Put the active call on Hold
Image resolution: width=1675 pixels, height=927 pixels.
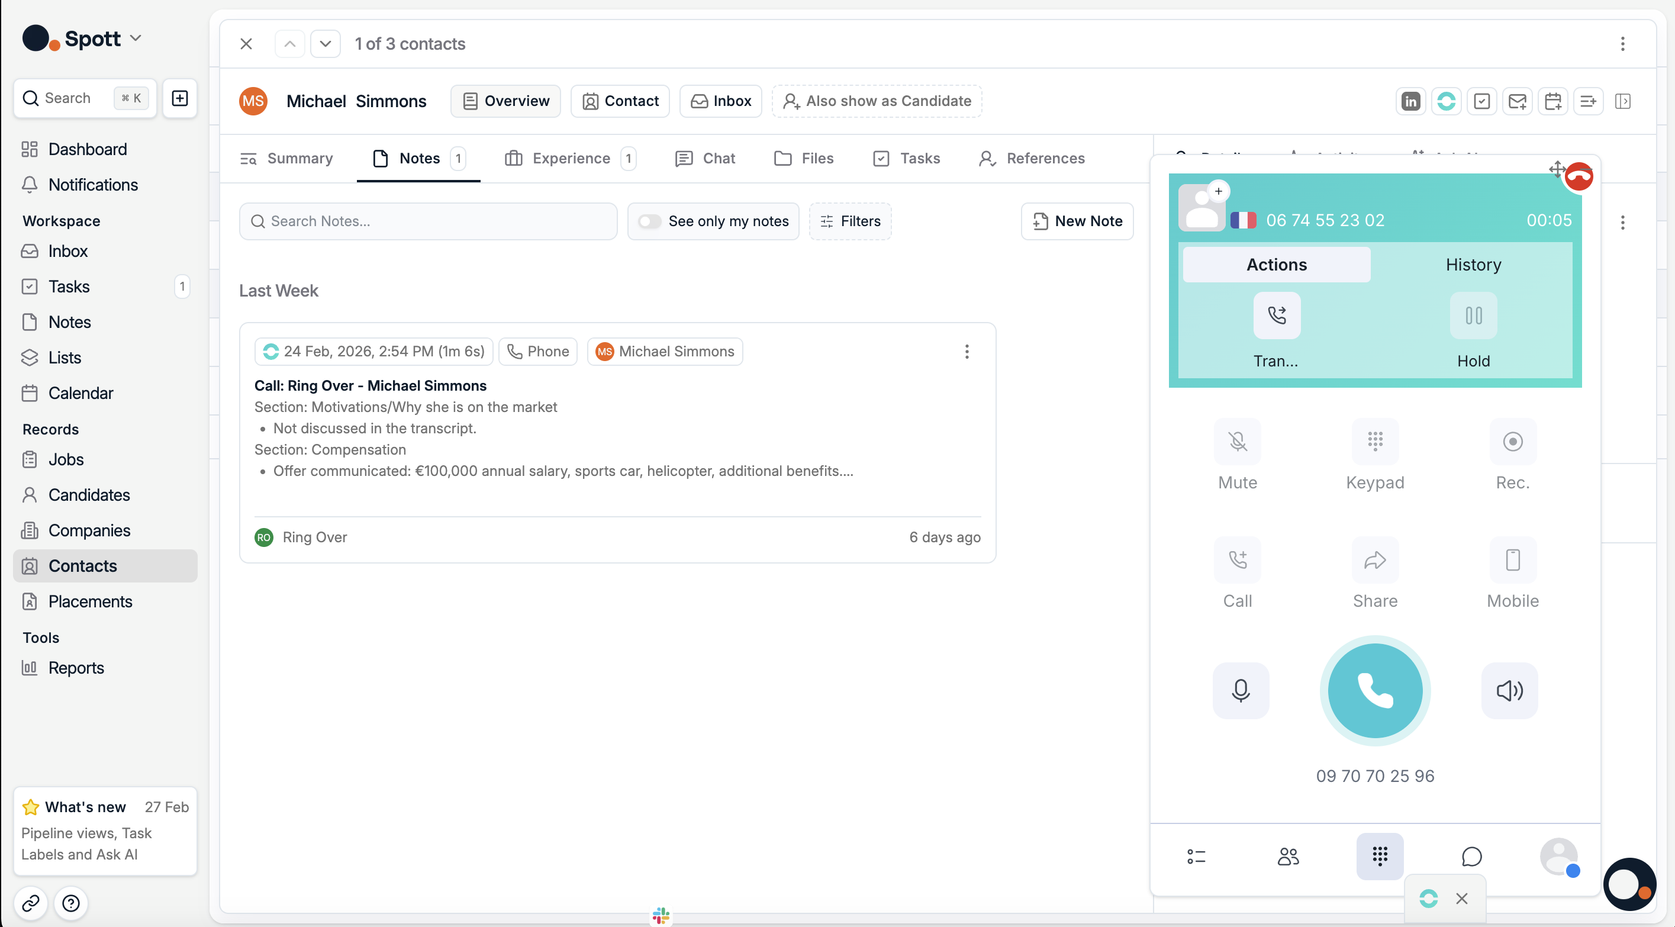[1473, 316]
